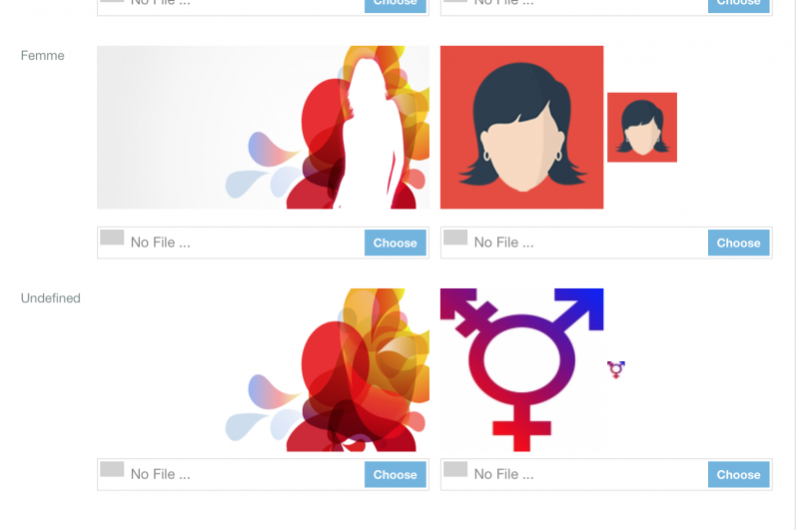The width and height of the screenshot is (799, 530).
Task: Click gray file placeholder in Femme avatar input
Action: point(455,238)
